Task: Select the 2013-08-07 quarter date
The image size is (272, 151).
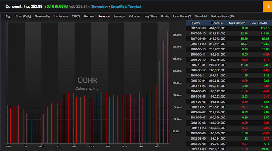Action: tap(198, 112)
